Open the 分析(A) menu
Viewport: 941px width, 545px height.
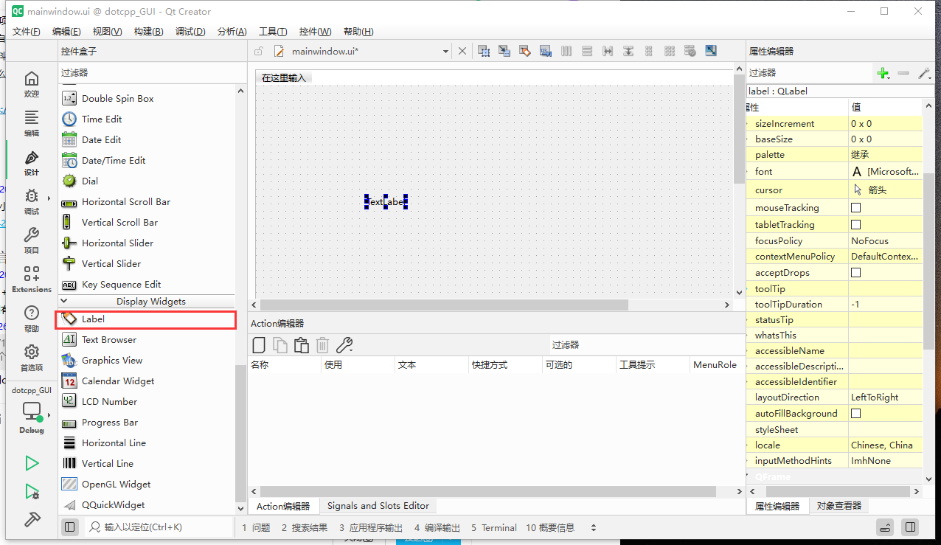[x=232, y=32]
